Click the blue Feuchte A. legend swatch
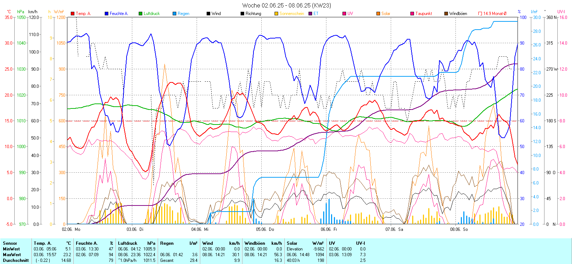 (107, 14)
